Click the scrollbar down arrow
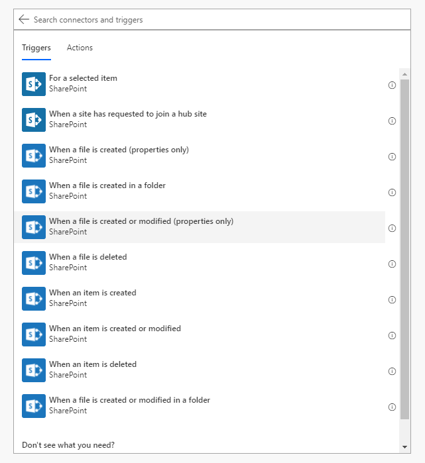The width and height of the screenshot is (425, 463). tap(404, 446)
